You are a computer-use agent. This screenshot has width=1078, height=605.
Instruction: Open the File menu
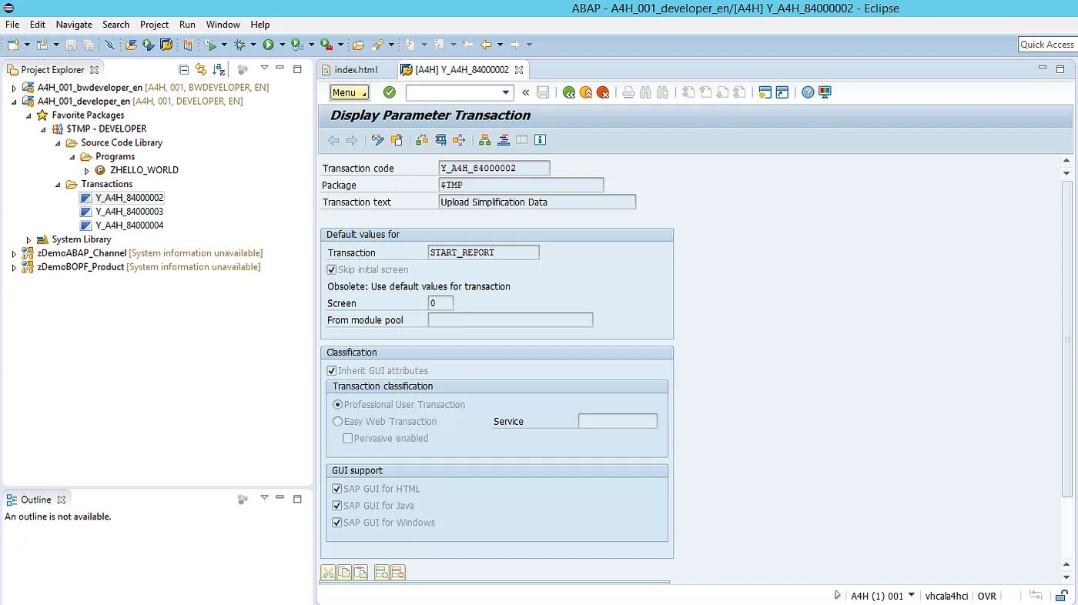click(x=12, y=25)
